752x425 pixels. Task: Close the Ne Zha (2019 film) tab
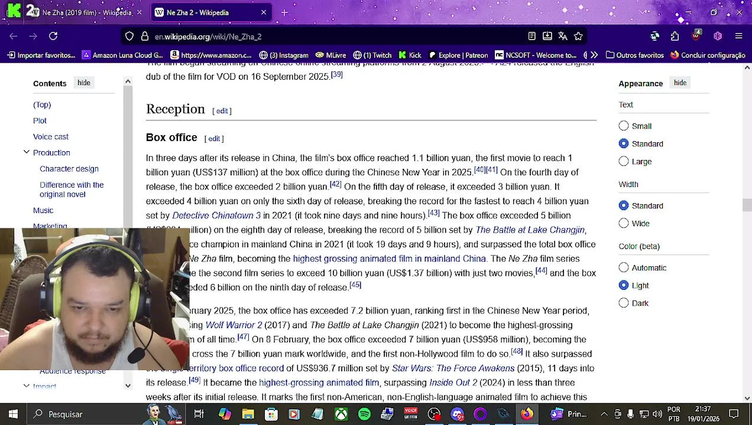coord(139,12)
